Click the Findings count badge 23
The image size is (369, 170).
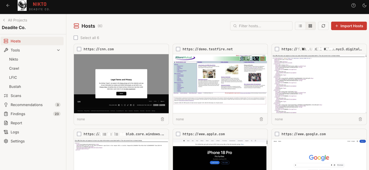(57, 114)
